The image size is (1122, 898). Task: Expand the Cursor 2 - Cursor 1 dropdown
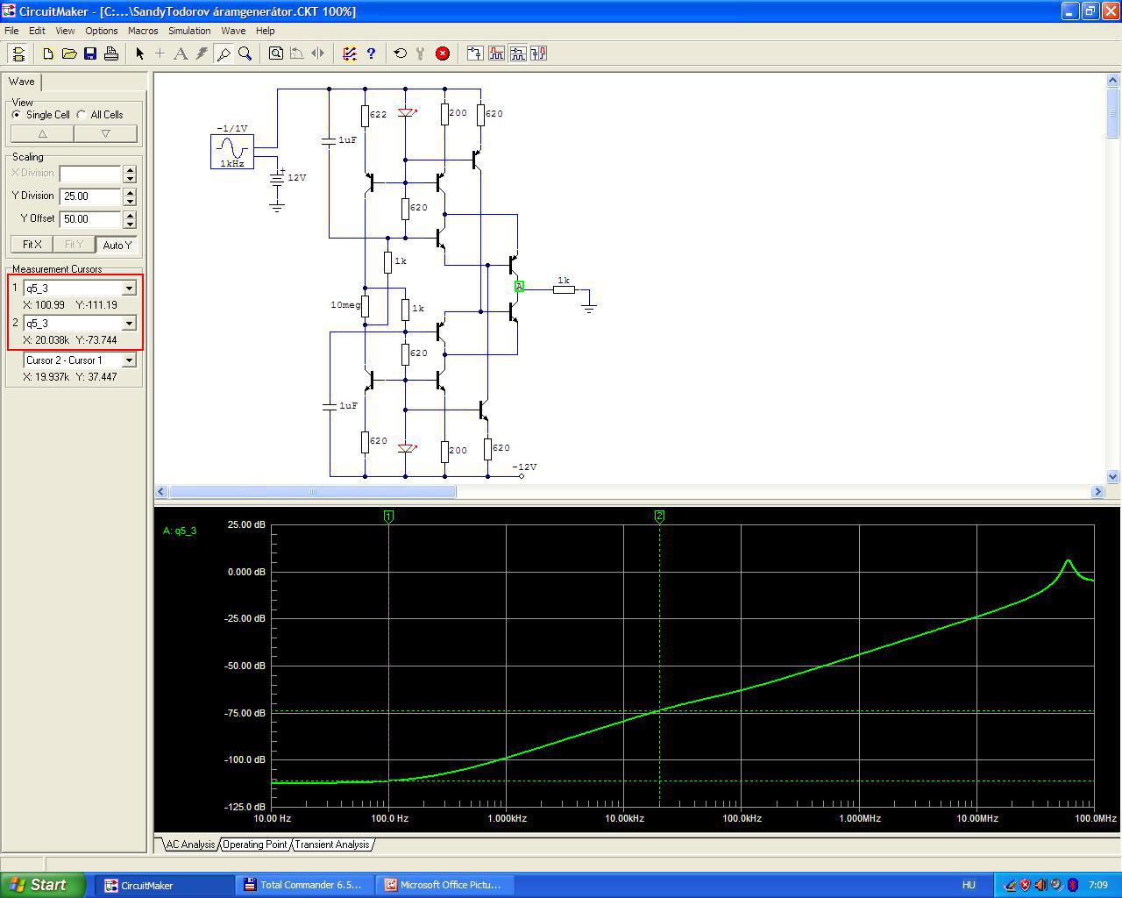pos(129,360)
